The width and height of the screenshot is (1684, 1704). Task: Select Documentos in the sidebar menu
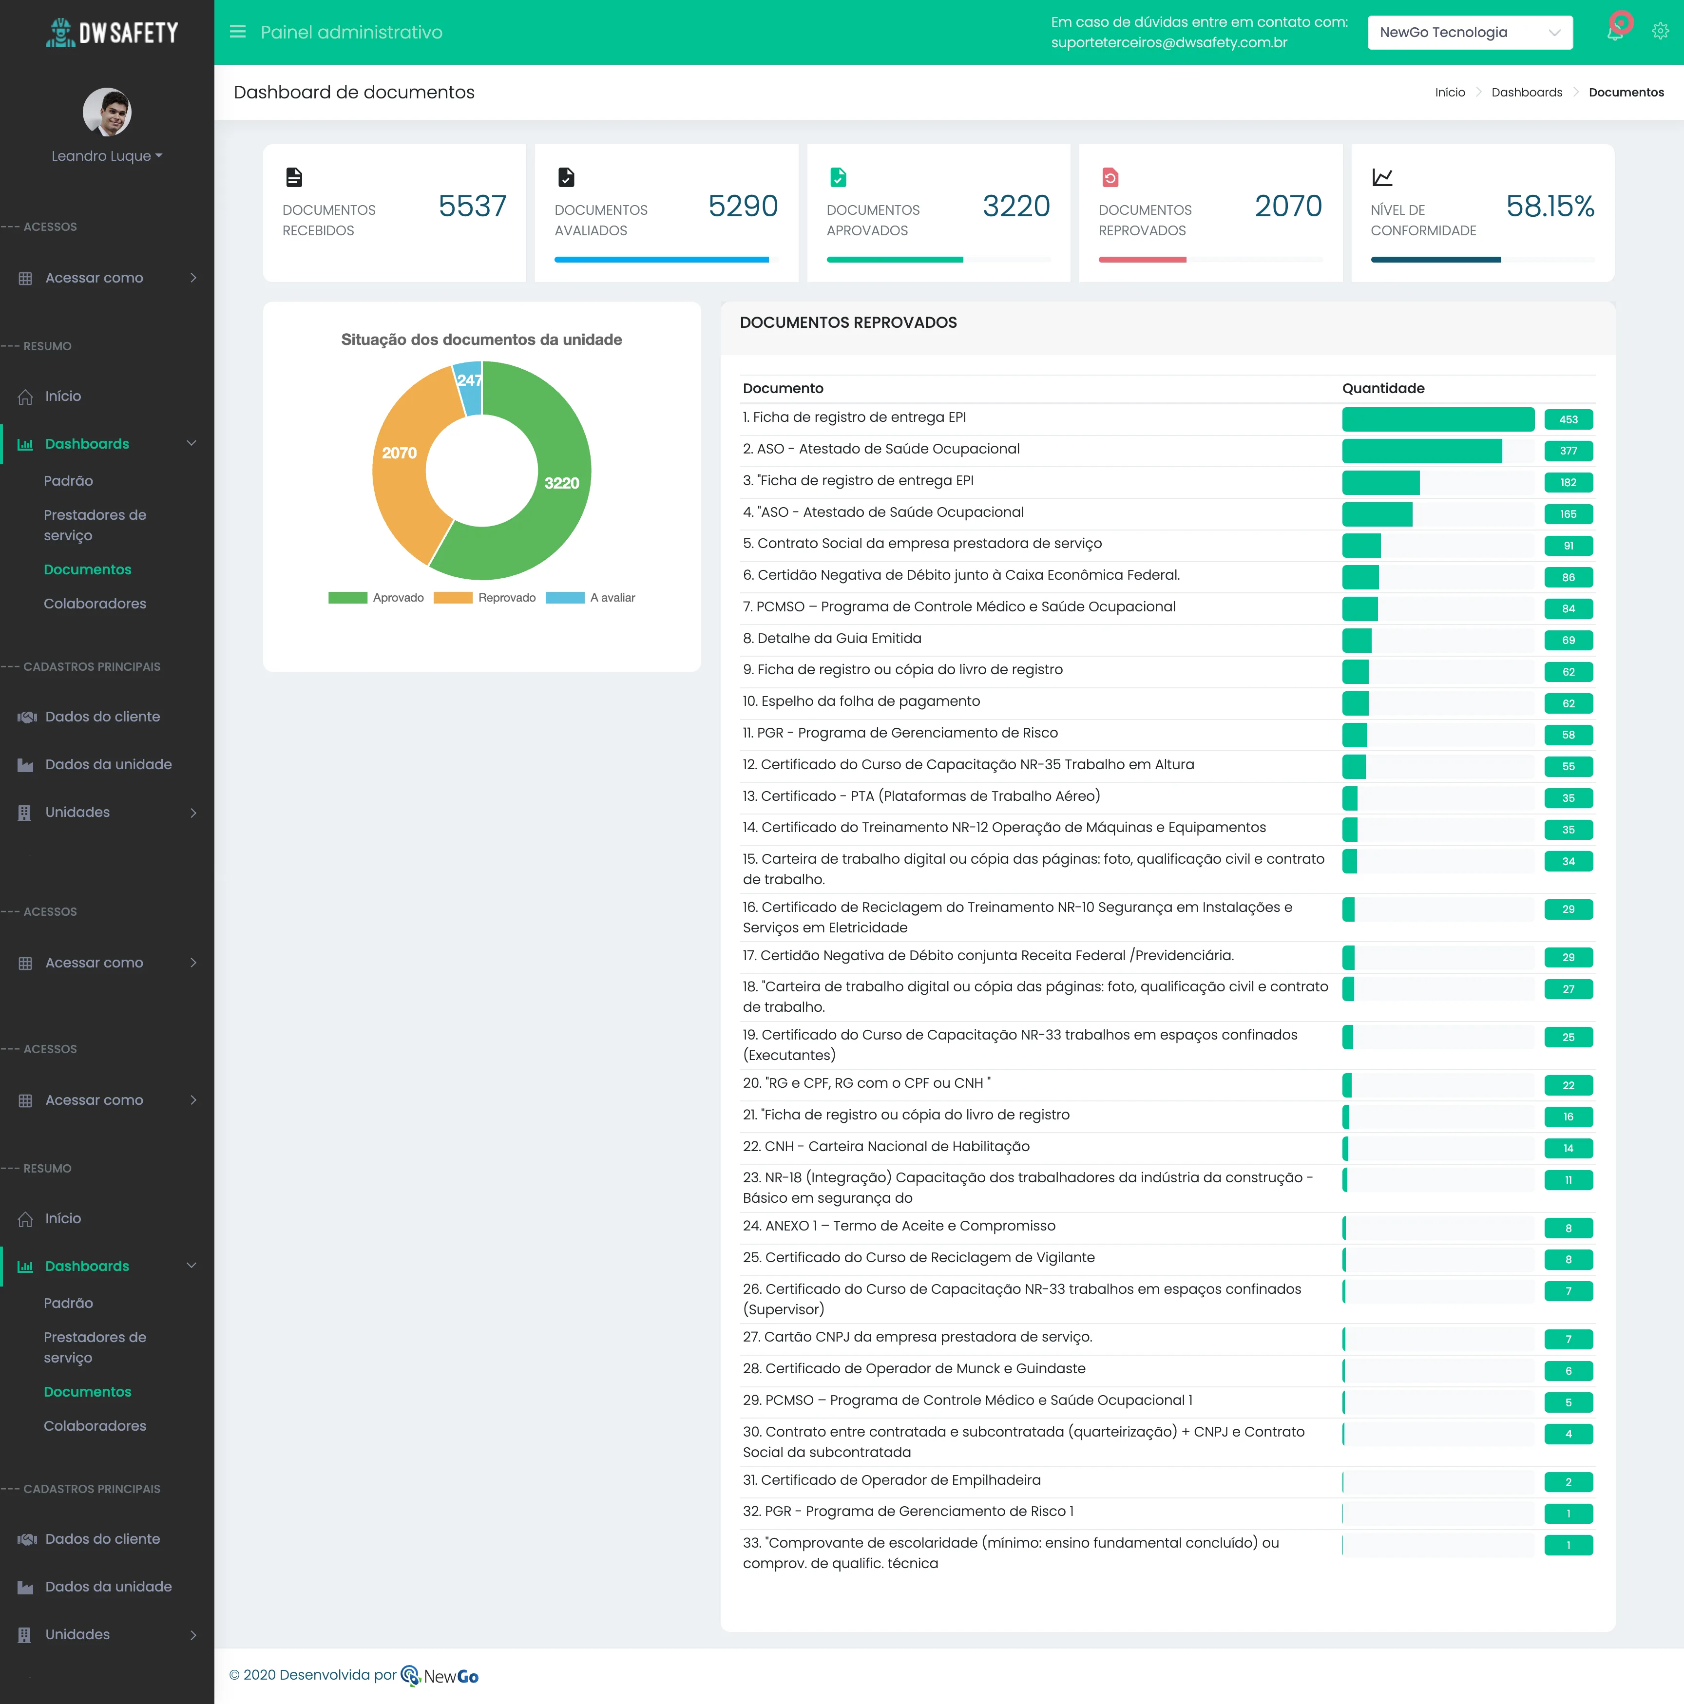87,570
